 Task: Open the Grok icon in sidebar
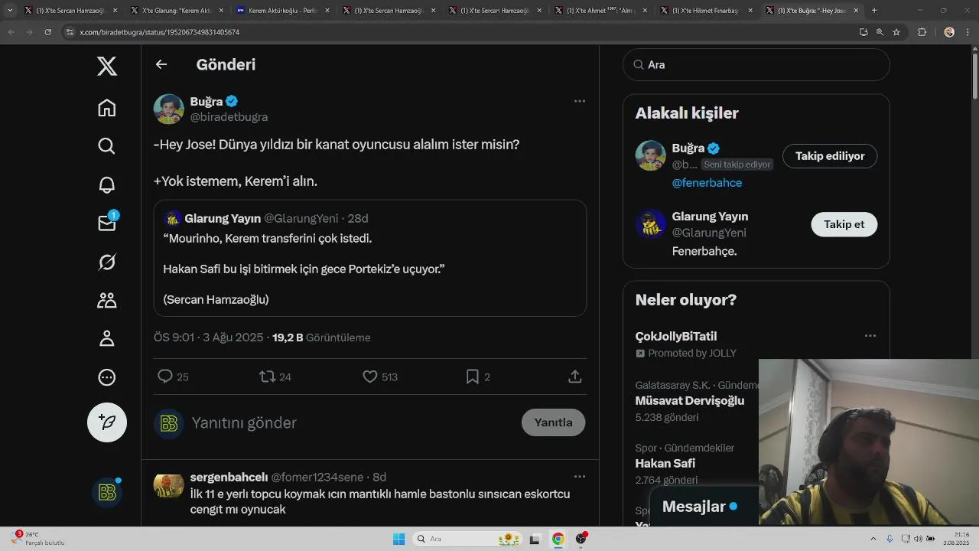coord(107,262)
